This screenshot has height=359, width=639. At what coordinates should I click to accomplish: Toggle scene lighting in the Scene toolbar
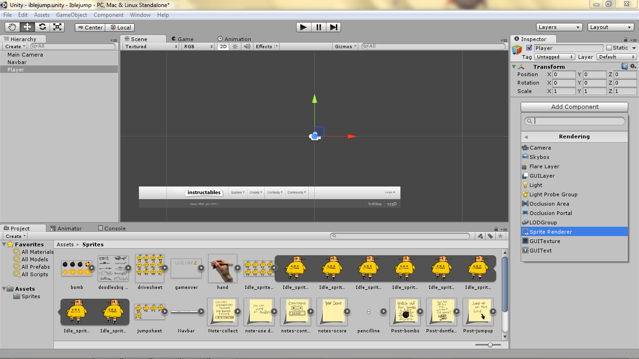point(234,46)
